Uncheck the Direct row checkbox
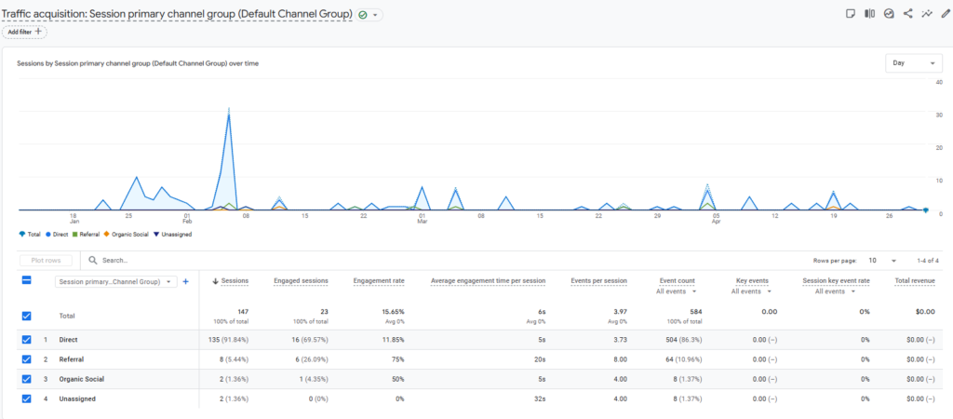 [27, 339]
